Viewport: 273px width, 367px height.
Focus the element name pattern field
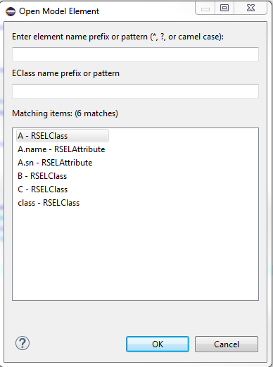click(135, 54)
